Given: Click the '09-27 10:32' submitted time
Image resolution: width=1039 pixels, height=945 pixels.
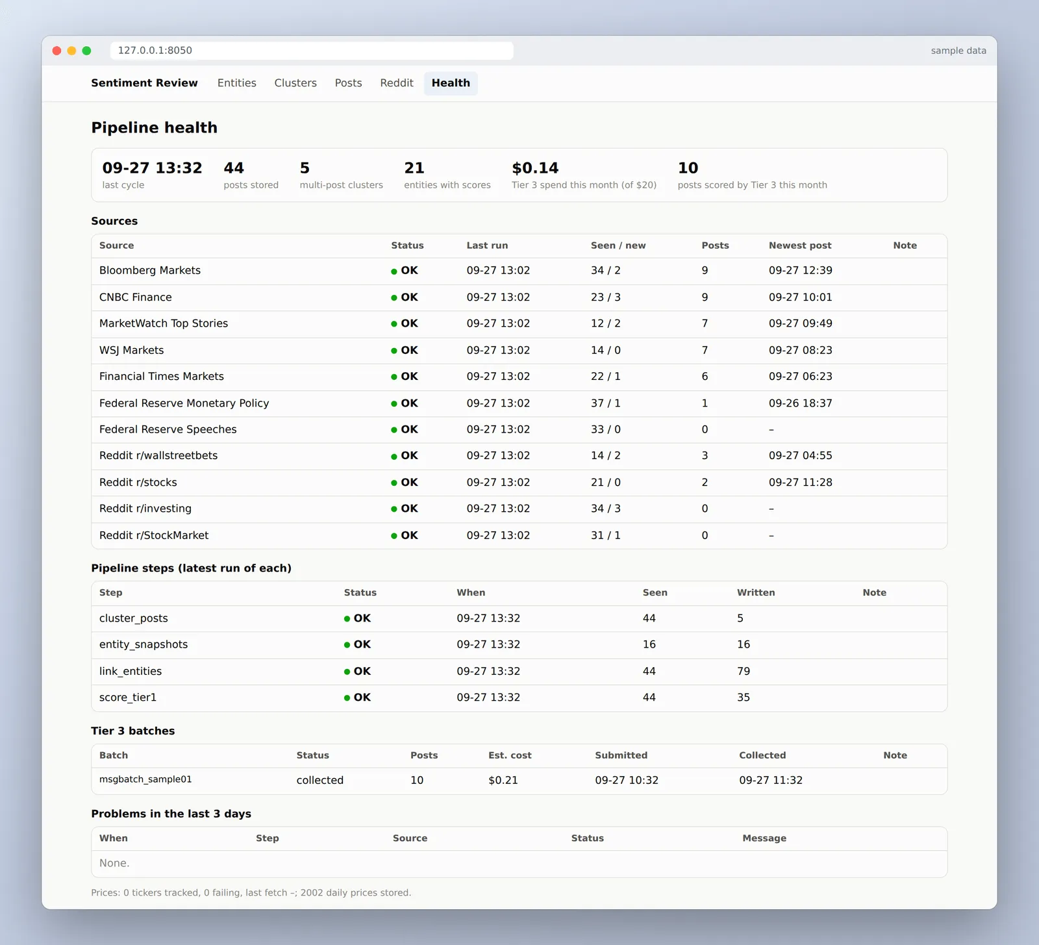Looking at the screenshot, I should (627, 780).
